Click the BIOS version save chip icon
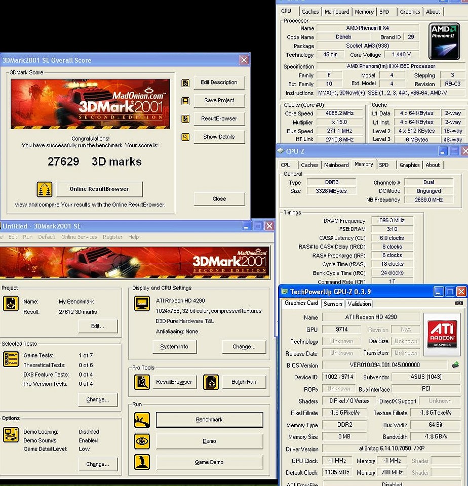The image size is (468, 486). pyautogui.click(x=456, y=365)
